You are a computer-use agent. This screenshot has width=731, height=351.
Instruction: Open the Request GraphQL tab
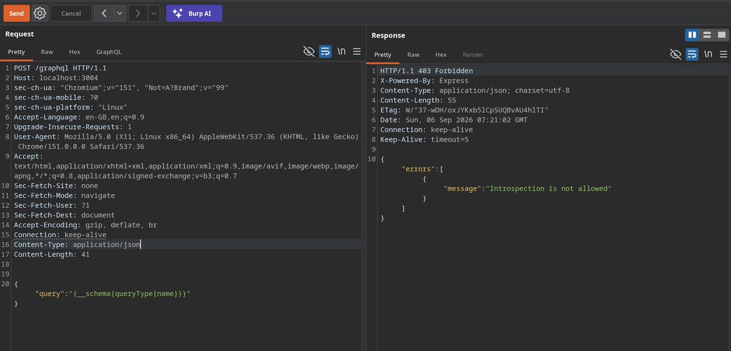(109, 52)
